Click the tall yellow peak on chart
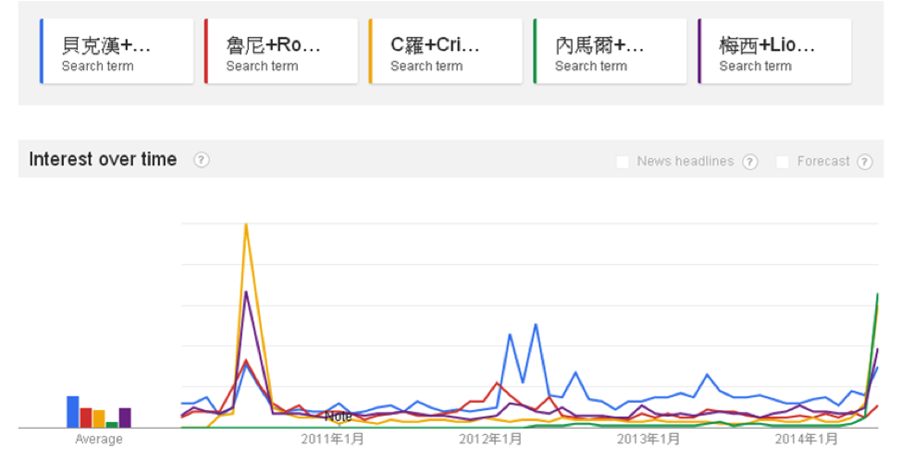Image resolution: width=902 pixels, height=460 pixels. click(x=246, y=225)
